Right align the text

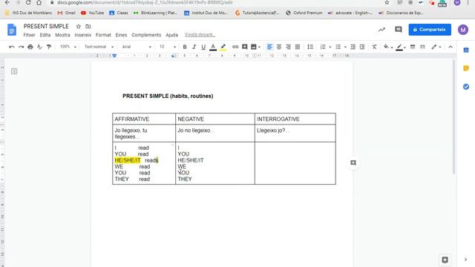tap(288, 47)
